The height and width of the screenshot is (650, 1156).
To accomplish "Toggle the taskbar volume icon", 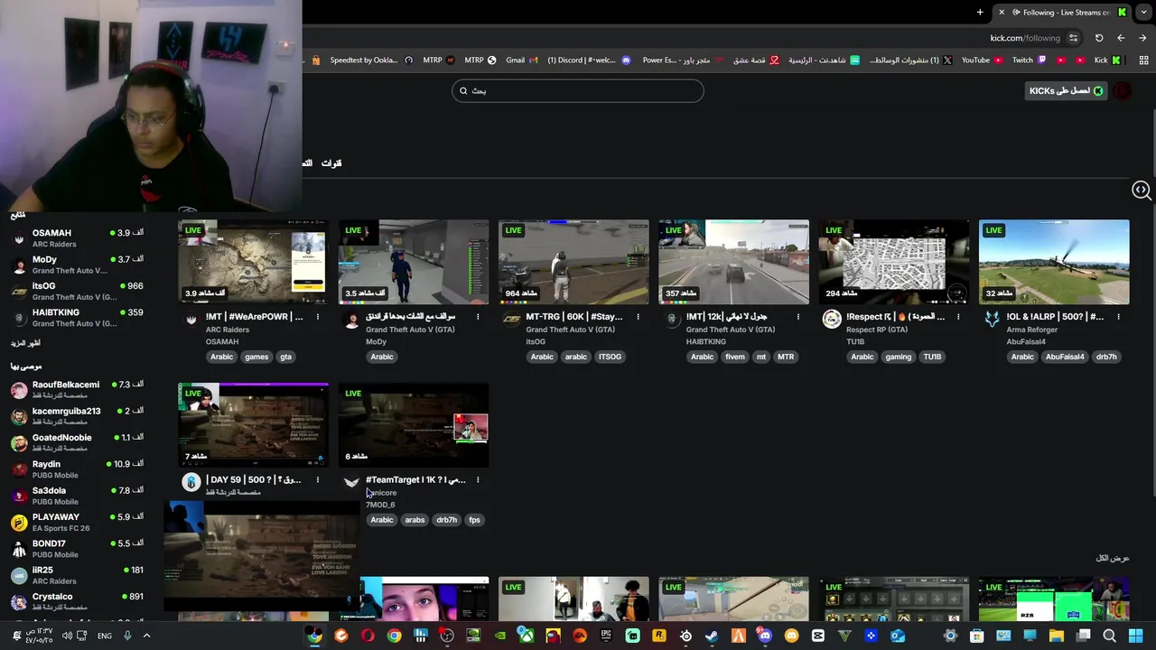I will (x=66, y=636).
